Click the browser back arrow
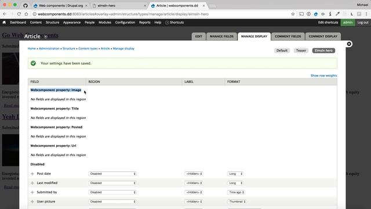371x209 pixels. pyautogui.click(x=5, y=14)
